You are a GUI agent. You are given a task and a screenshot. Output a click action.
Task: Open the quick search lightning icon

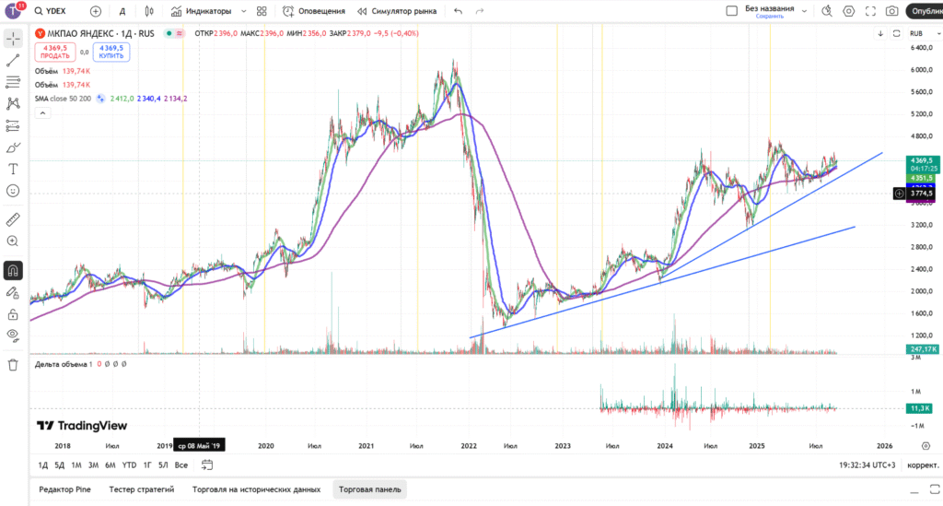tap(827, 11)
